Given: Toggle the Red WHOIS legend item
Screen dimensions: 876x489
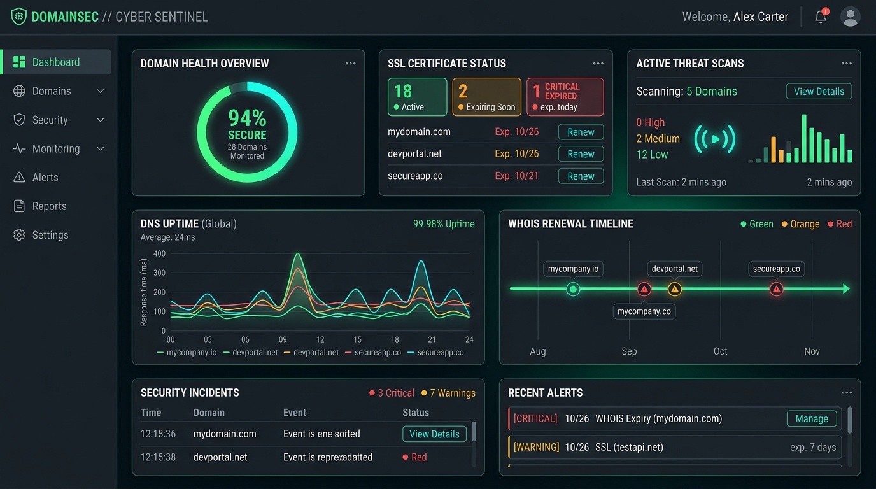Looking at the screenshot, I should [839, 224].
